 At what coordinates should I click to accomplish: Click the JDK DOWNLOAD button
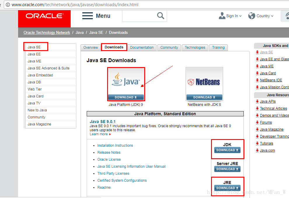point(227,150)
